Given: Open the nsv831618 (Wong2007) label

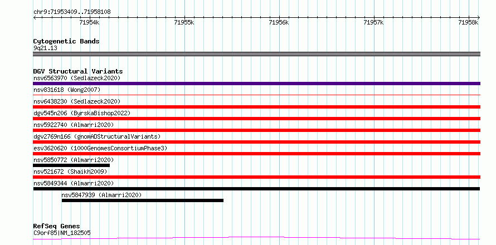Looking at the screenshot, I should 67,90.
